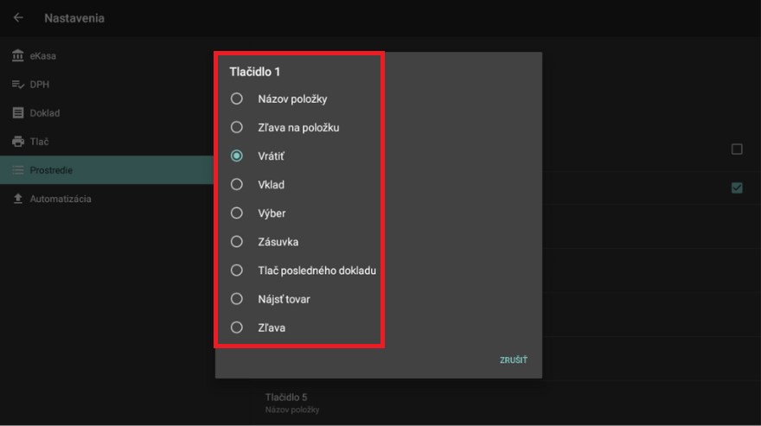Screen dimensions: 761x426
Task: Select the Nájsť tovar option
Action: (237, 299)
